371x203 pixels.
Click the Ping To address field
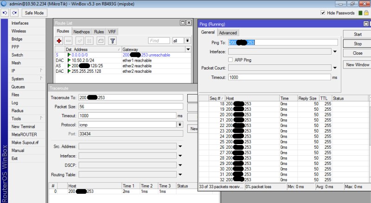[x=283, y=42]
